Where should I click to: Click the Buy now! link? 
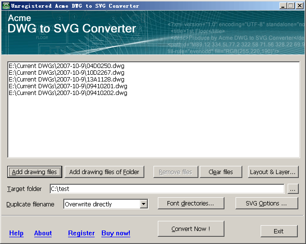coord(116,233)
